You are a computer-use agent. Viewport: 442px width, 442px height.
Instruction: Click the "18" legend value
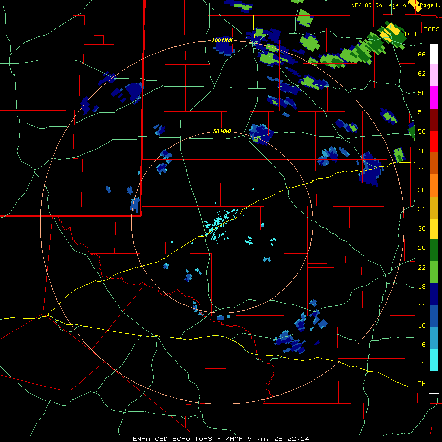click(x=422, y=287)
